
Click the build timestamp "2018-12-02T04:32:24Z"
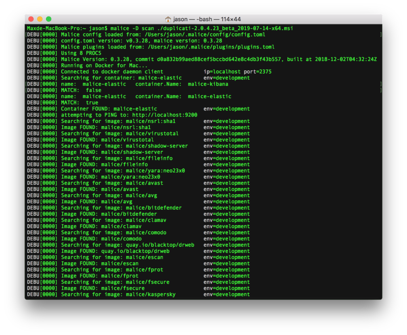[346, 60]
